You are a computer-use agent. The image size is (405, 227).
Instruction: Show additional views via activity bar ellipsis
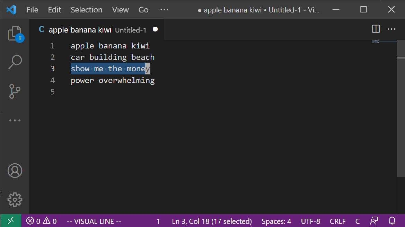[x=15, y=120]
